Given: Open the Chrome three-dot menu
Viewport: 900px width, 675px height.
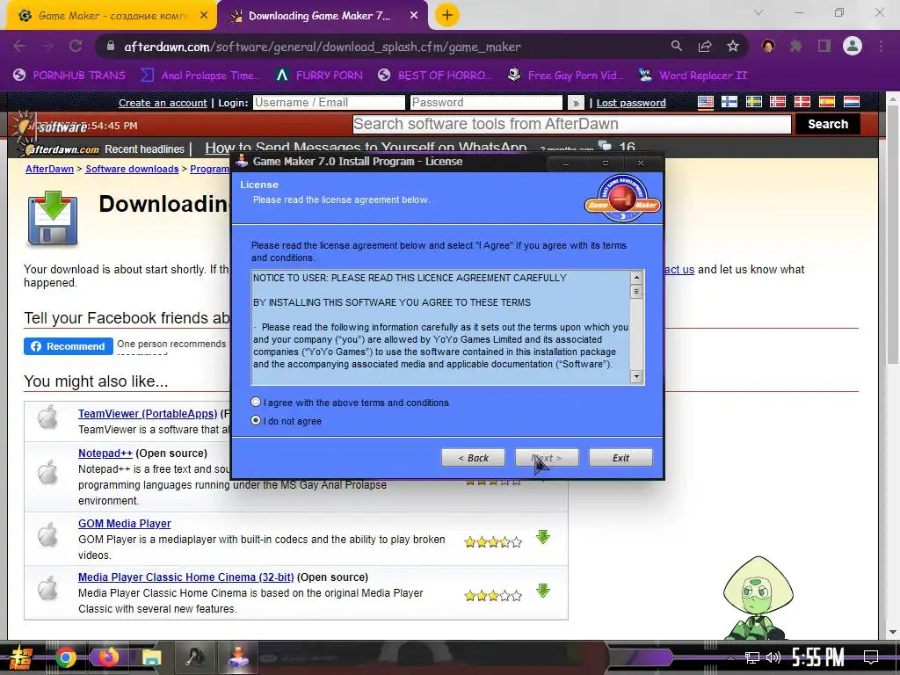Looking at the screenshot, I should pyautogui.click(x=881, y=47).
